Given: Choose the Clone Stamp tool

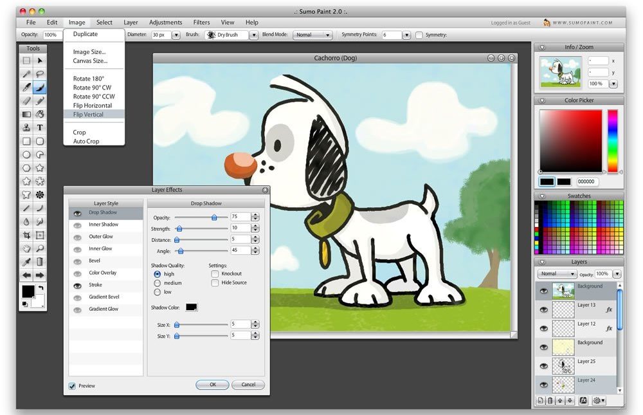Looking at the screenshot, I should 26,127.
